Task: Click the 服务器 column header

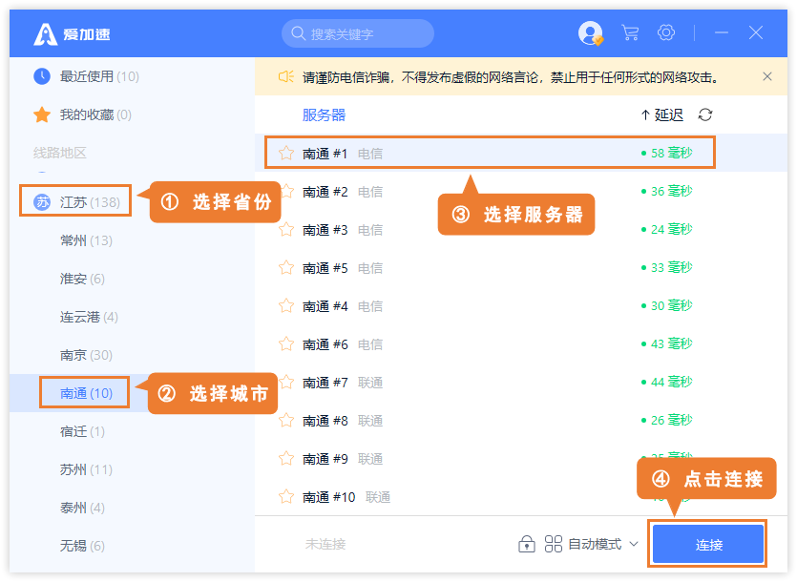Action: tap(324, 114)
